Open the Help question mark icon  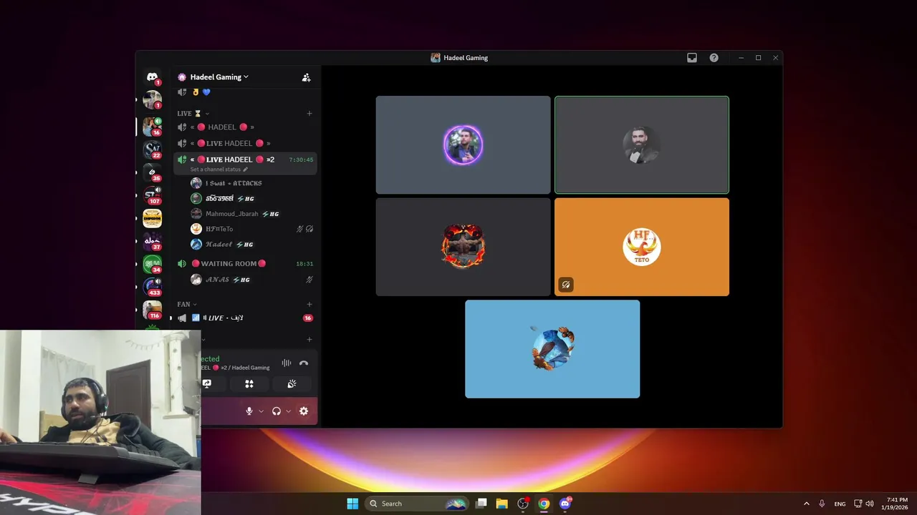click(x=714, y=58)
